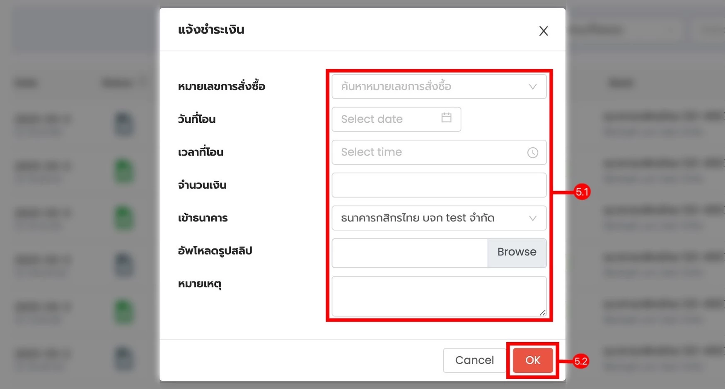Focus the amount (จำนวนเงิน) text field
Screen dimensions: 725x389
point(439,185)
